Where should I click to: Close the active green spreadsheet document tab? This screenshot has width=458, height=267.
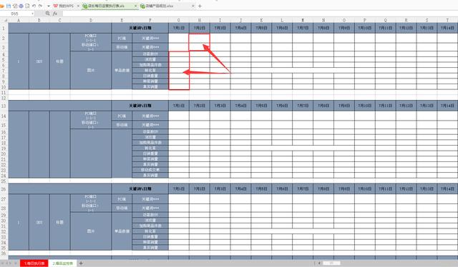tap(136, 6)
